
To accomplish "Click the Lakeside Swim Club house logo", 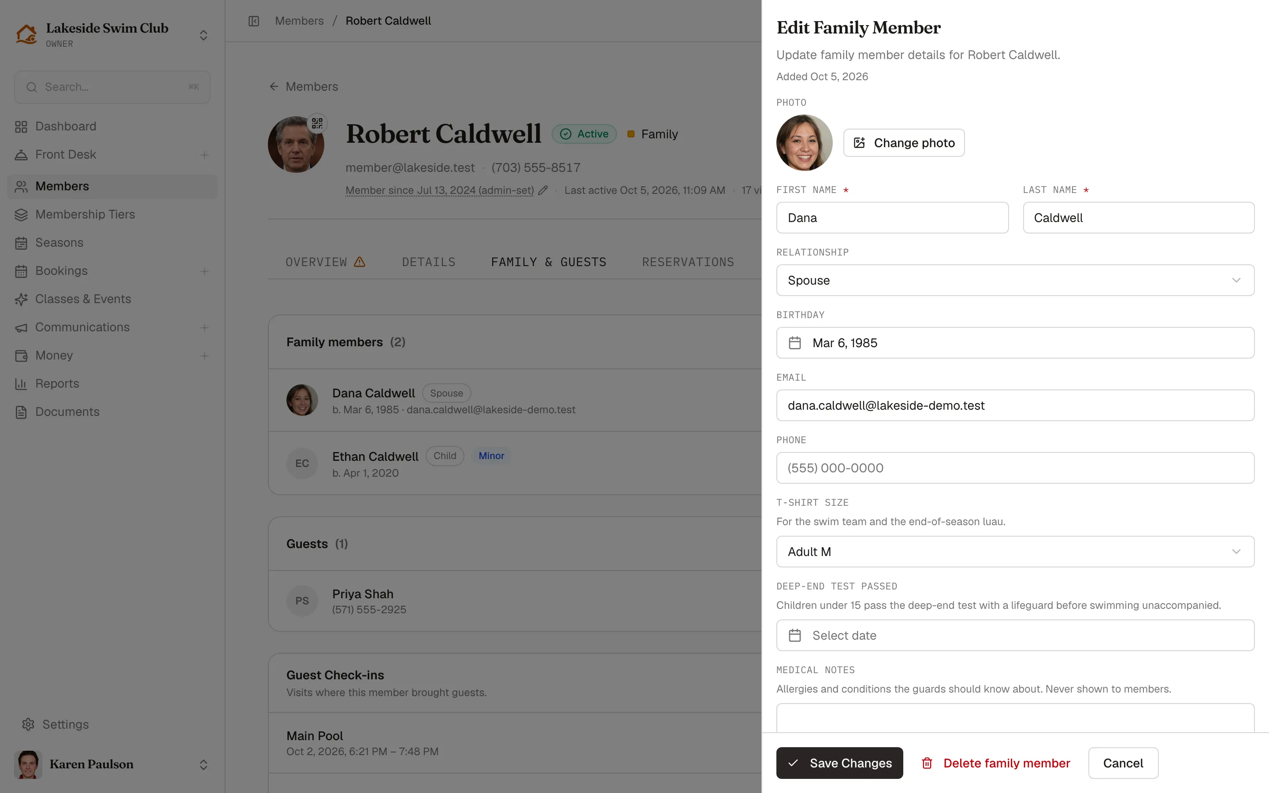I will tap(26, 35).
